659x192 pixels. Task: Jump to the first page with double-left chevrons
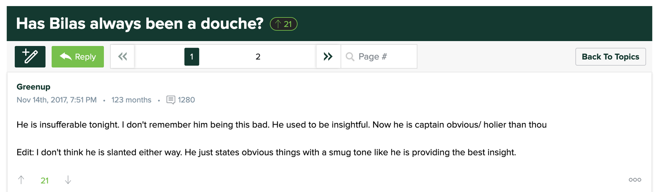(122, 57)
